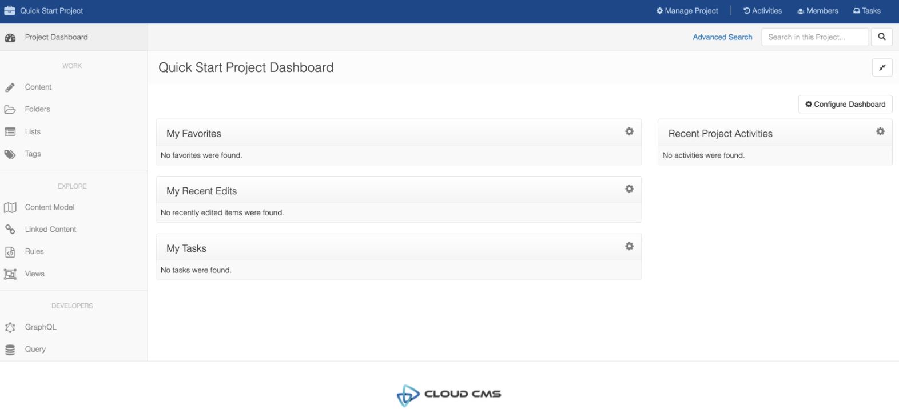Click the My Tasks panel heading
899x409 pixels.
point(186,248)
